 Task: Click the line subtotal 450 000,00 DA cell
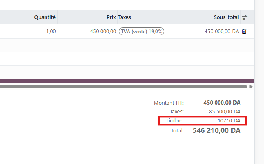click(x=222, y=32)
